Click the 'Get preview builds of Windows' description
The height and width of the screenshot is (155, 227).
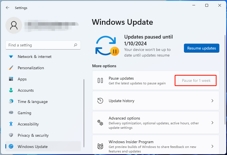[152, 149]
